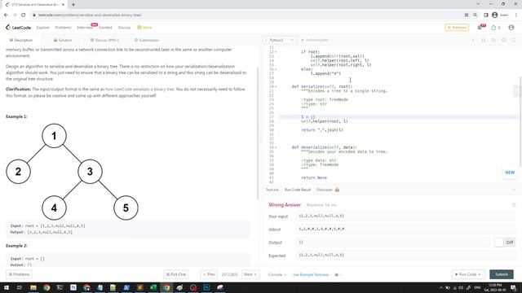Open the Contest navigation item
The image size is (522, 293).
coord(105,28)
